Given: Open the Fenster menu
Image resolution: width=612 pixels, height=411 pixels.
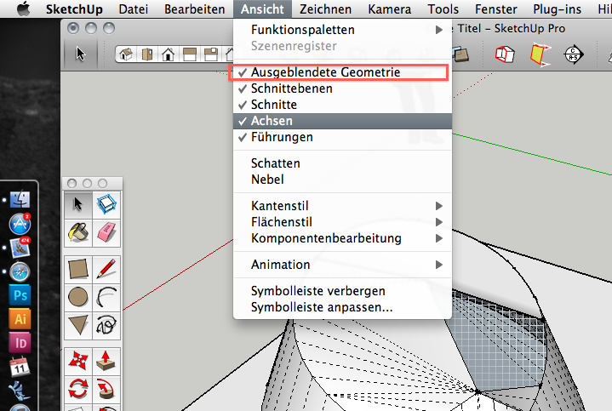Looking at the screenshot, I should 496,9.
